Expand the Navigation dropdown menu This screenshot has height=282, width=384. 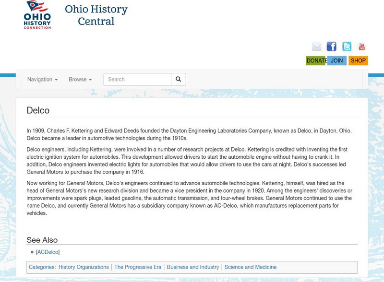pos(42,79)
